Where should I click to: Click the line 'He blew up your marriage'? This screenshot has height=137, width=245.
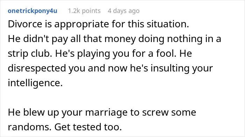tap(102, 112)
